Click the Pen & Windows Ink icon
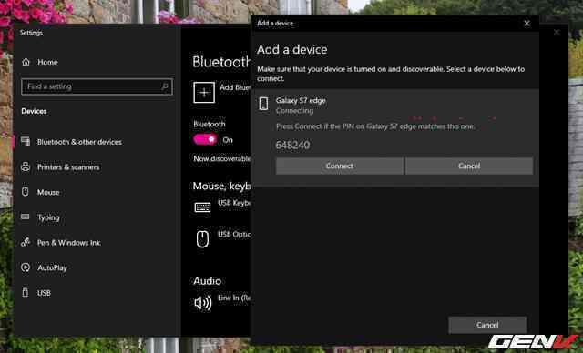 (26, 242)
